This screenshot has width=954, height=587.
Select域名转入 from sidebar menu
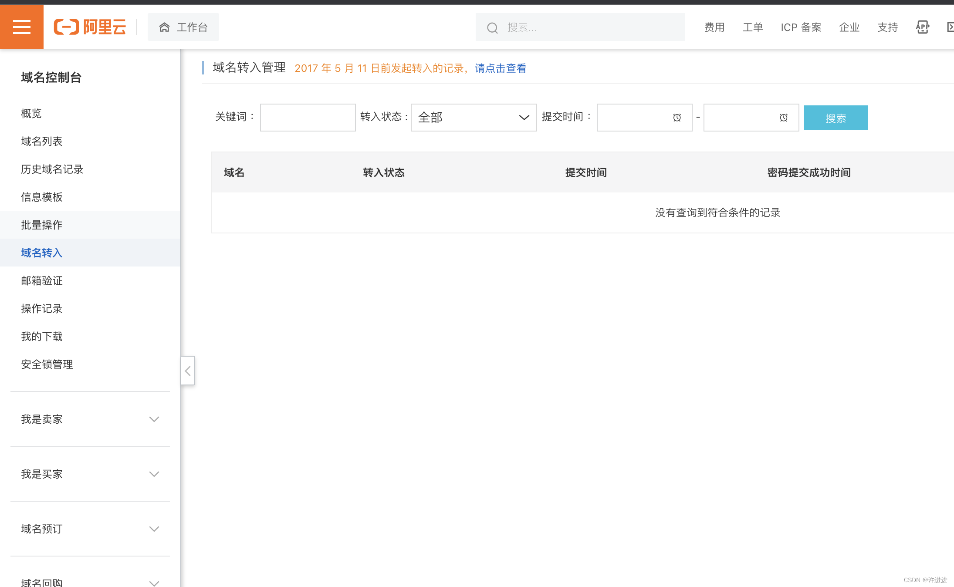(43, 253)
